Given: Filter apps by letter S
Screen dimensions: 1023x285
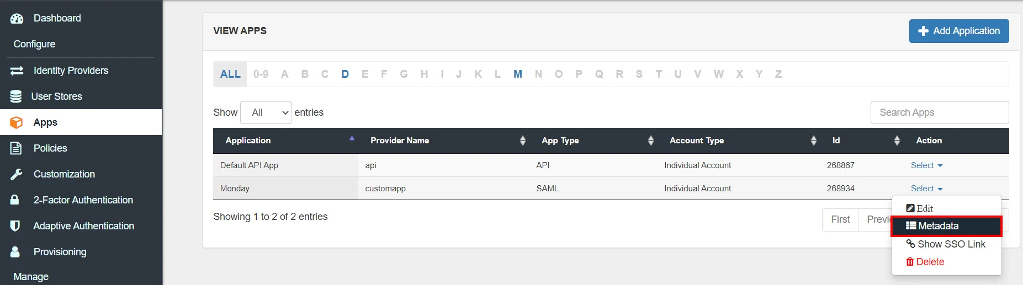Looking at the screenshot, I should coord(639,74).
